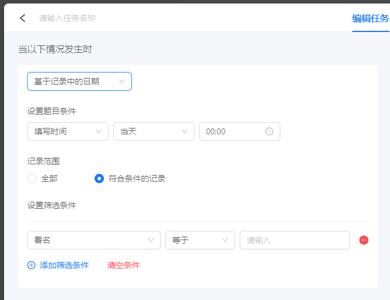Click the 请输入 filter value field
Image resolution: width=390 pixels, height=300 pixels.
[295, 240]
